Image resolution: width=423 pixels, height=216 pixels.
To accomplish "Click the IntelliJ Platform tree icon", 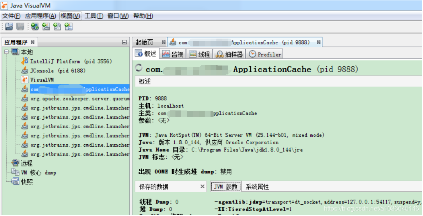I will point(25,61).
